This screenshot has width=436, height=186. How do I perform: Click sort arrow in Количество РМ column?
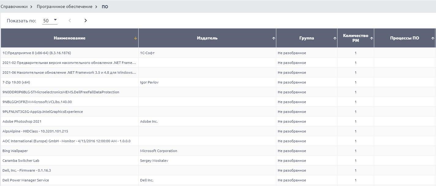click(371, 38)
